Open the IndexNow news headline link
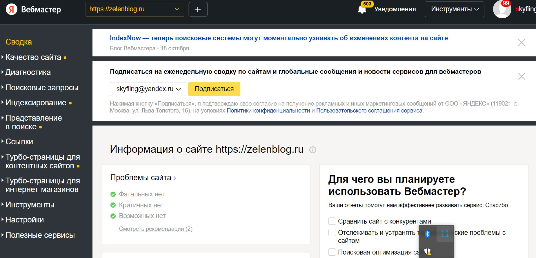 (279, 38)
